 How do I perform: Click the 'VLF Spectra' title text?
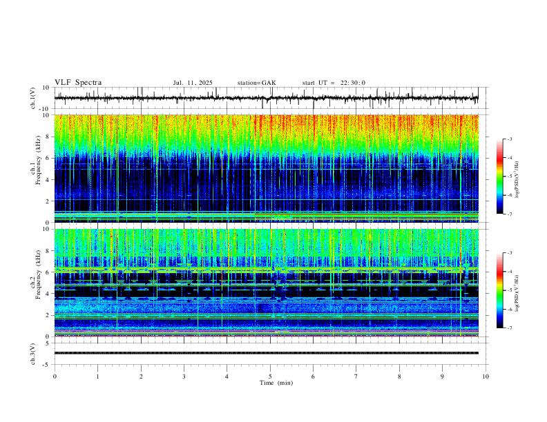pyautogui.click(x=78, y=83)
